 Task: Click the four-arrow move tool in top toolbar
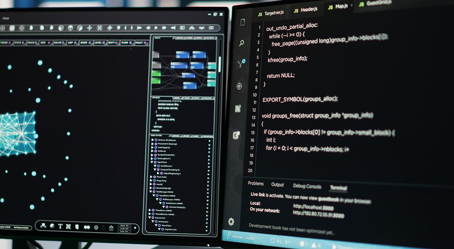(x=90, y=28)
